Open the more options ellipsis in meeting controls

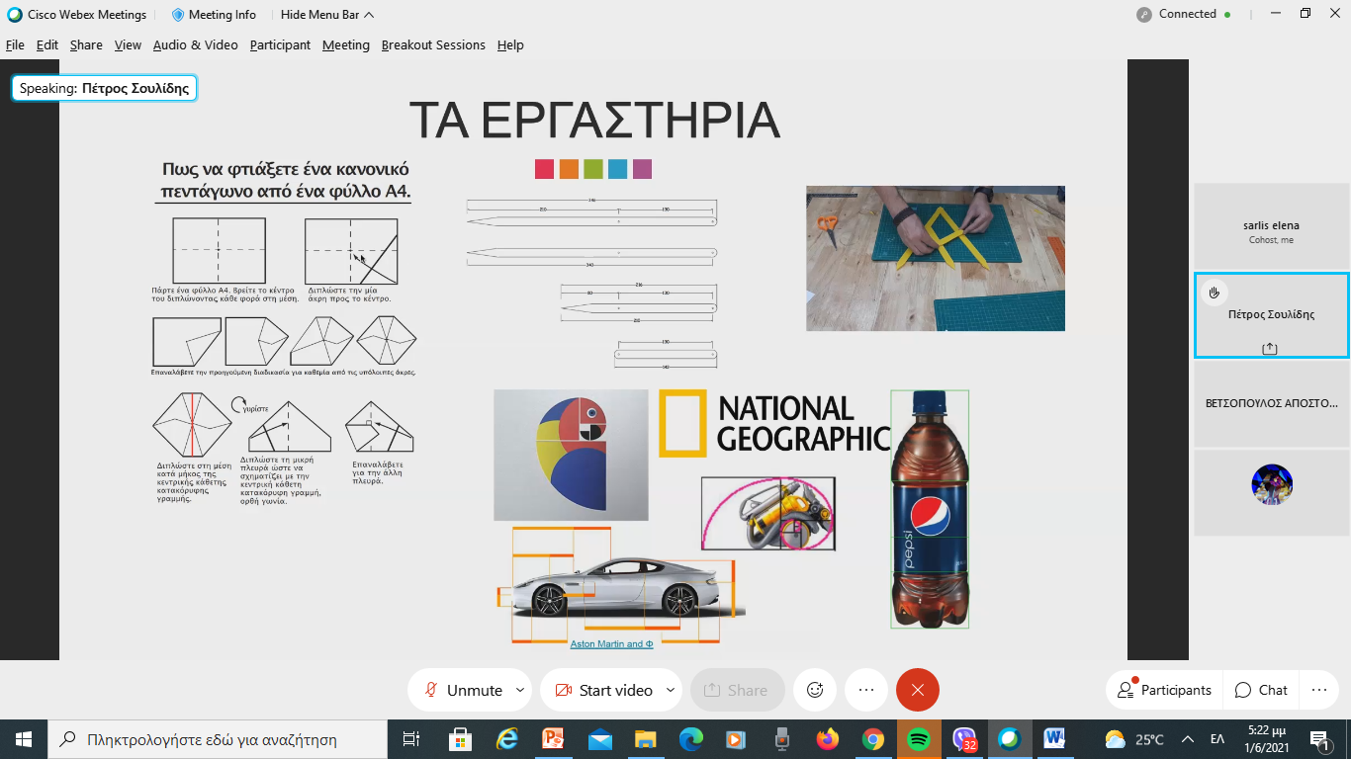point(866,690)
